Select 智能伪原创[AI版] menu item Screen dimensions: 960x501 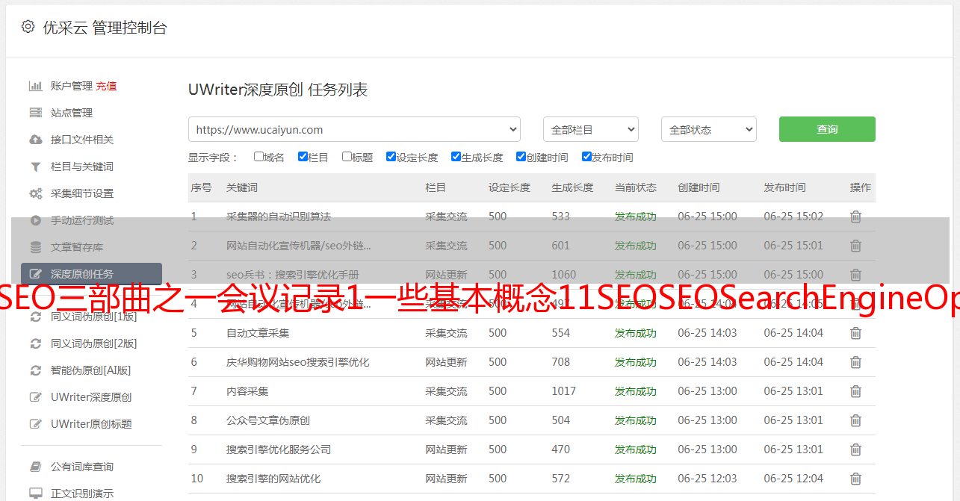[x=90, y=370]
